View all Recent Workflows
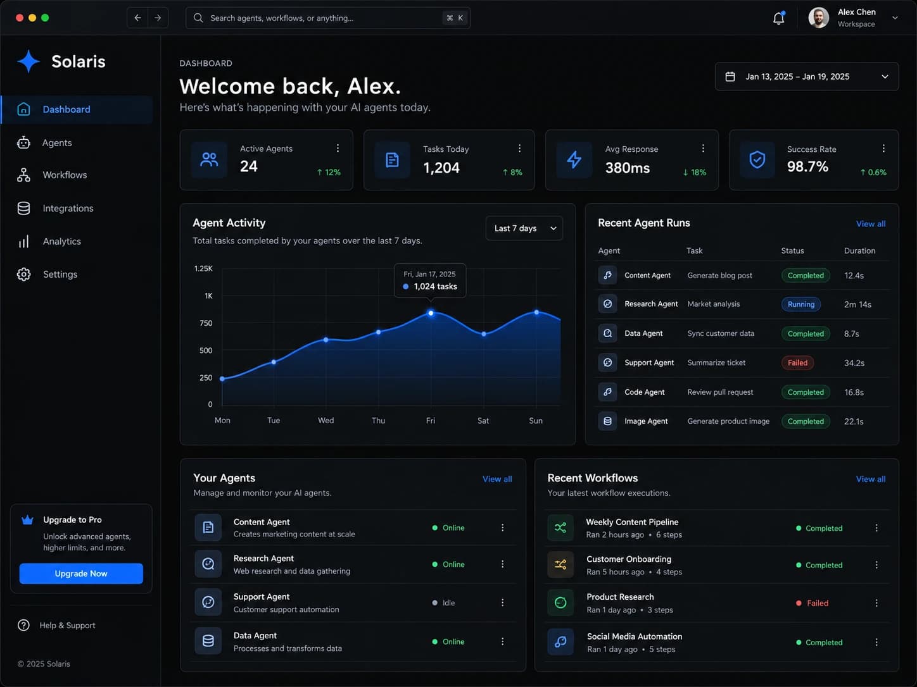Viewport: 917px width, 687px height. tap(871, 479)
